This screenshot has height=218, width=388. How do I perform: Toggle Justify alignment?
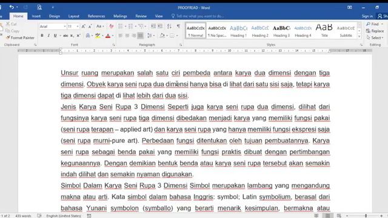[x=140, y=36]
